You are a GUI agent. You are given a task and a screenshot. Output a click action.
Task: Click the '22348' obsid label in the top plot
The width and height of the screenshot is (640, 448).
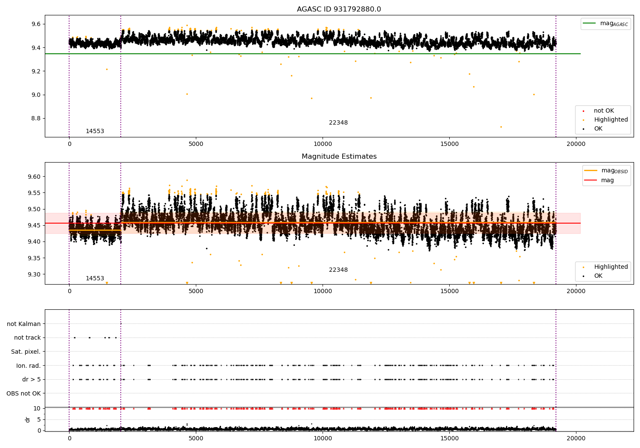[x=338, y=123]
